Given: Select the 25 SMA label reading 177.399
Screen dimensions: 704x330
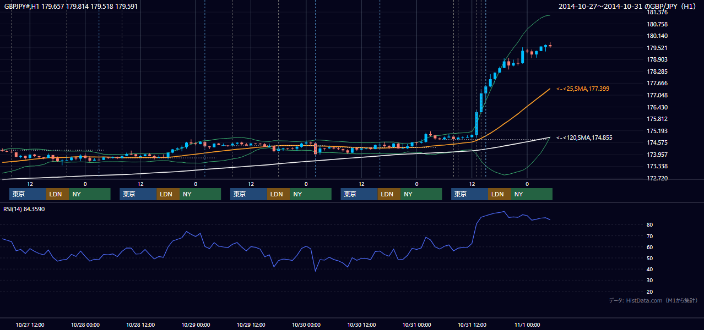Looking at the screenshot, I should pos(583,89).
